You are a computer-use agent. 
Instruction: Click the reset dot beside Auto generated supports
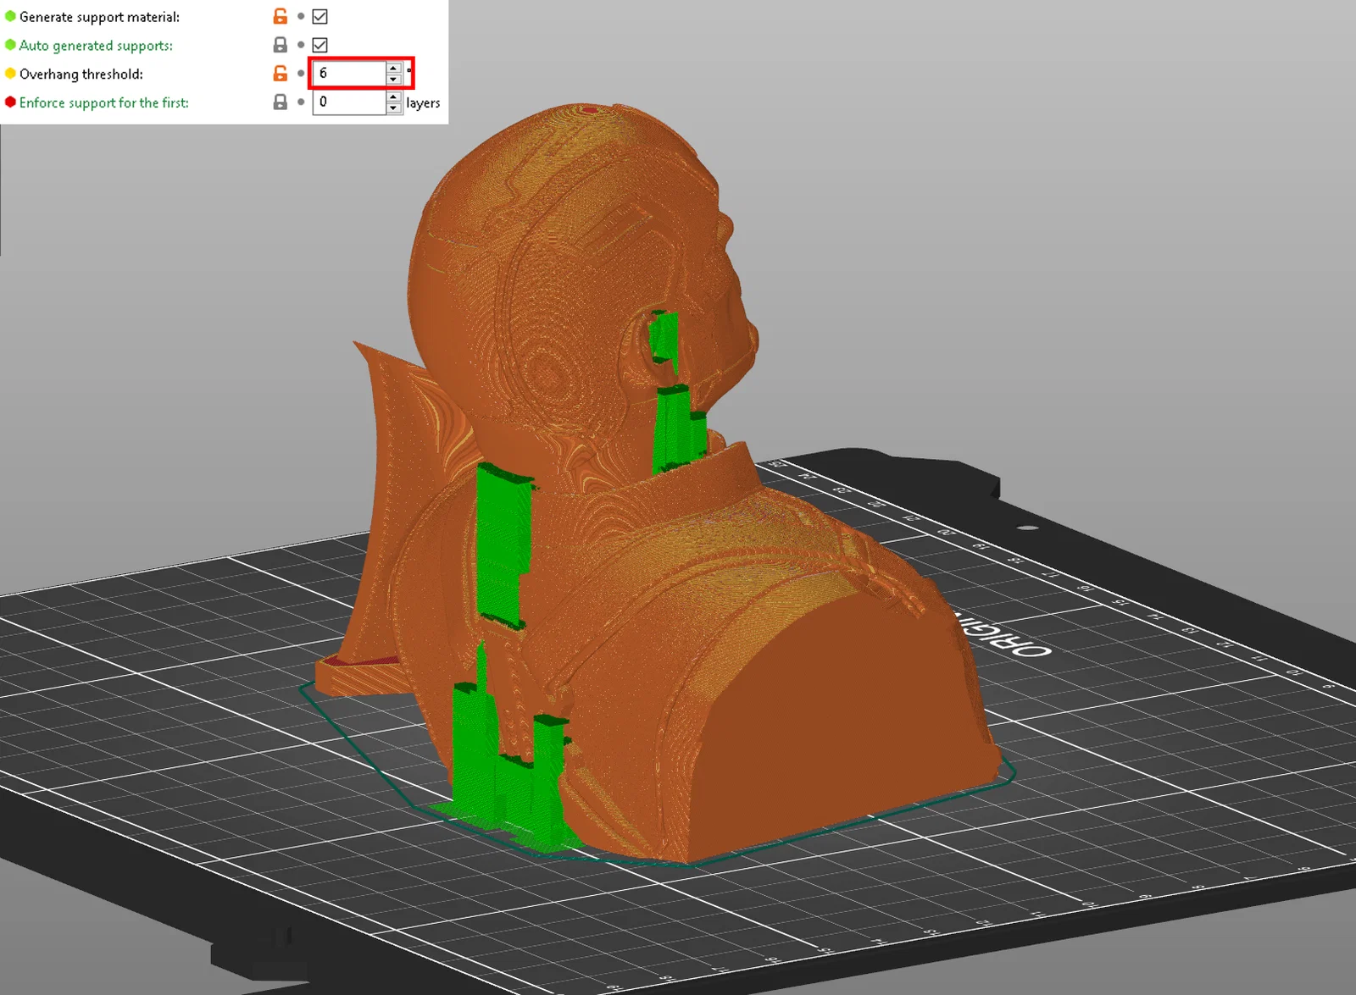301,45
